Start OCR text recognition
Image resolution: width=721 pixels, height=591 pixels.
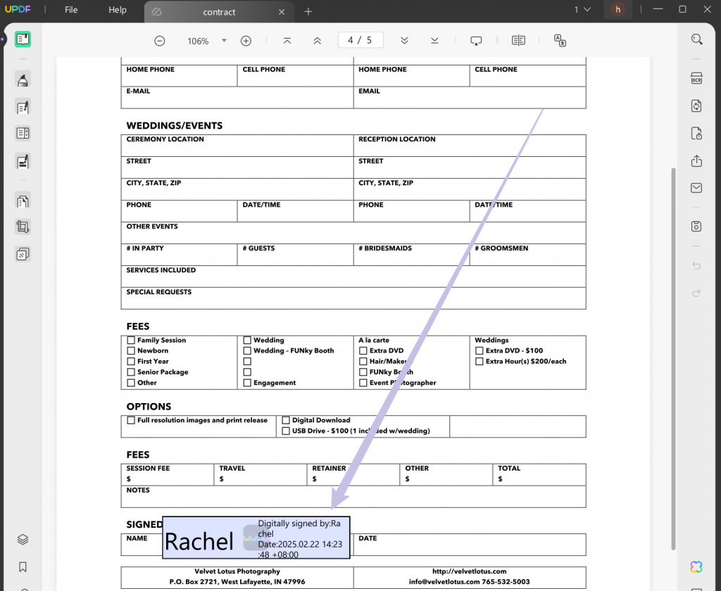(x=696, y=77)
